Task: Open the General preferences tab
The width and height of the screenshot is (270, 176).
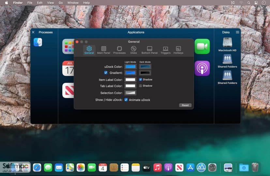Action: 89,50
